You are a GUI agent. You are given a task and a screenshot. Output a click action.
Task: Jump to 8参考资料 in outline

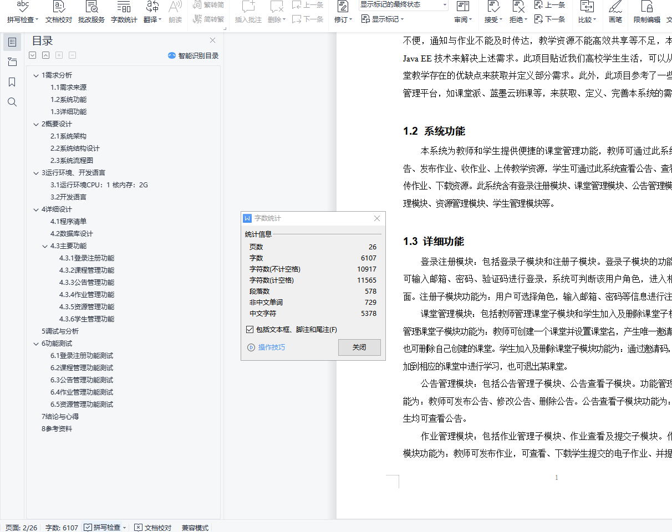57,429
